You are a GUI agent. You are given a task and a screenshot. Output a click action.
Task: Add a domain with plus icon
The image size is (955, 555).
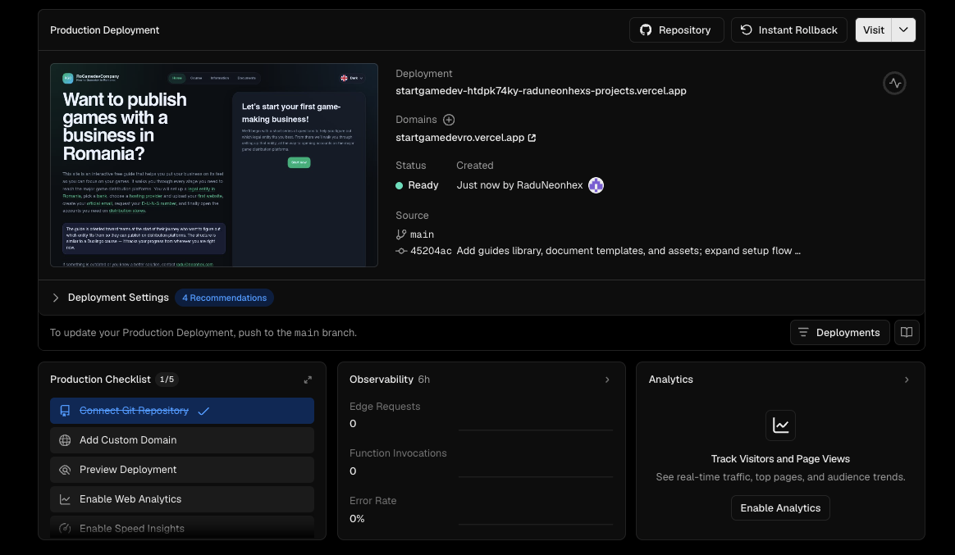coord(449,120)
